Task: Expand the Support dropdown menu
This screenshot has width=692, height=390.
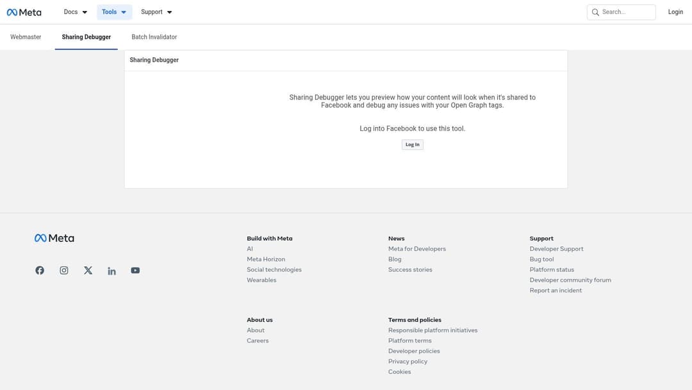Action: coord(157,12)
